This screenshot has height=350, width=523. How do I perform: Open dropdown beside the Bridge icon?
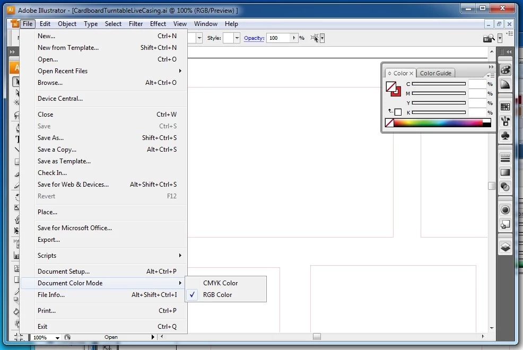tap(500, 38)
